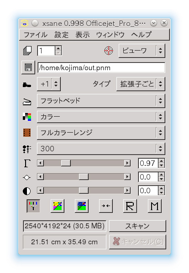The image size is (189, 273).
Task: Click the brightness slider handle
Action: pos(84,177)
